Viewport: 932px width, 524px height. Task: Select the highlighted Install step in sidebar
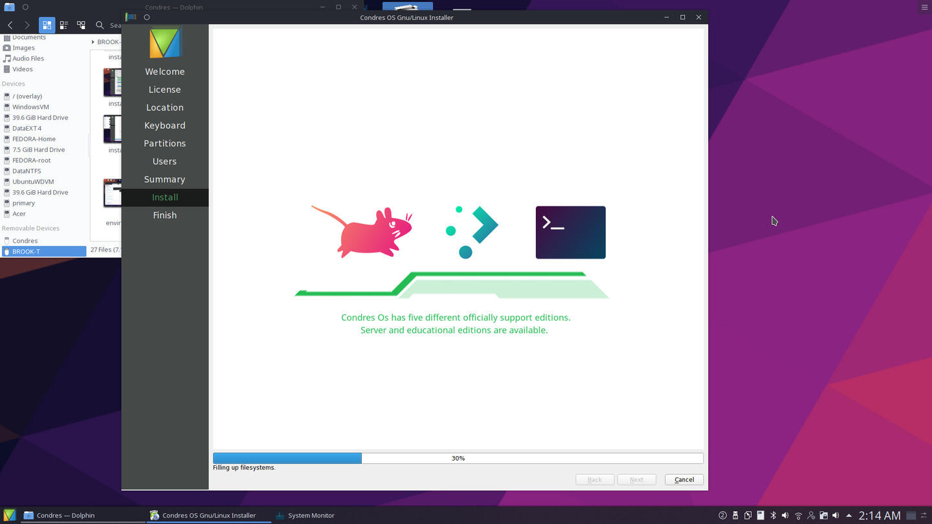click(165, 197)
